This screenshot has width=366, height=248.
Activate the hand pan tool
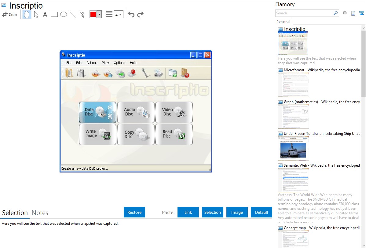[x=27, y=14]
